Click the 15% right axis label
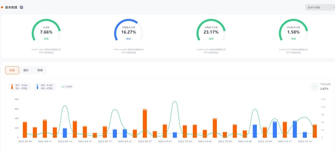335x151 pixels. click(323, 100)
